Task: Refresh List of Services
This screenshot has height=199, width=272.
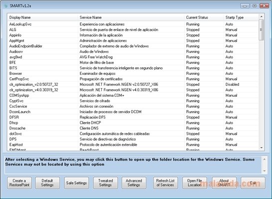Action: [x=166, y=183]
